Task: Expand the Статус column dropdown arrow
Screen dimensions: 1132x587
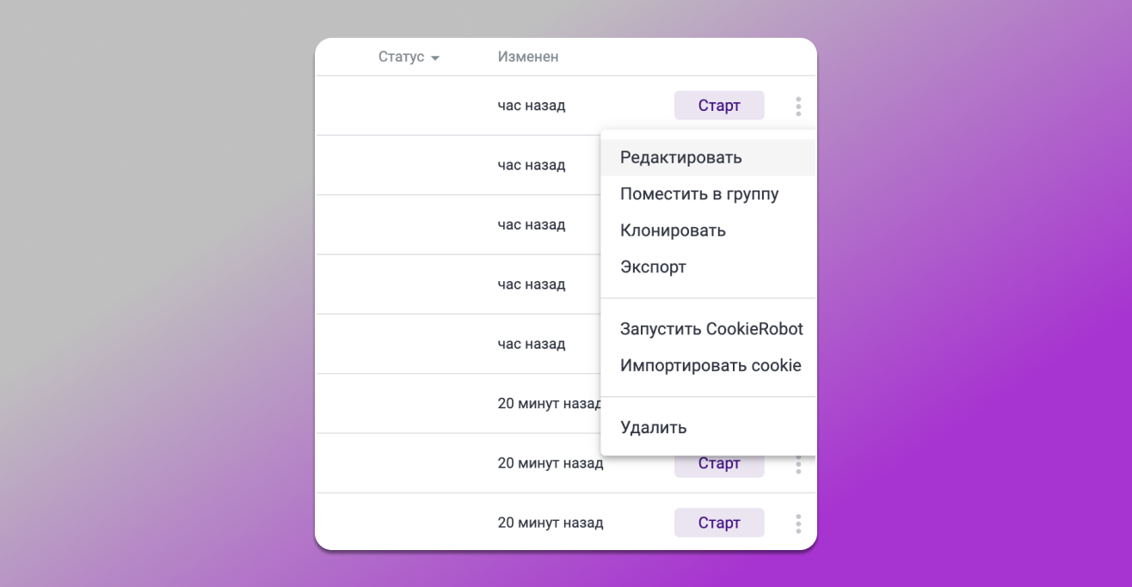Action: pyautogui.click(x=435, y=58)
